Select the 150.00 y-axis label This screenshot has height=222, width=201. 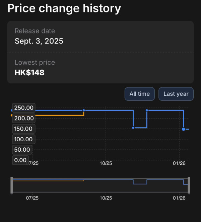[23, 129]
